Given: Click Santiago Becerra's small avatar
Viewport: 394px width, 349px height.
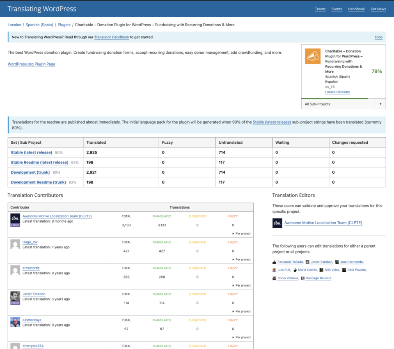Looking at the screenshot, I should (x=303, y=278).
